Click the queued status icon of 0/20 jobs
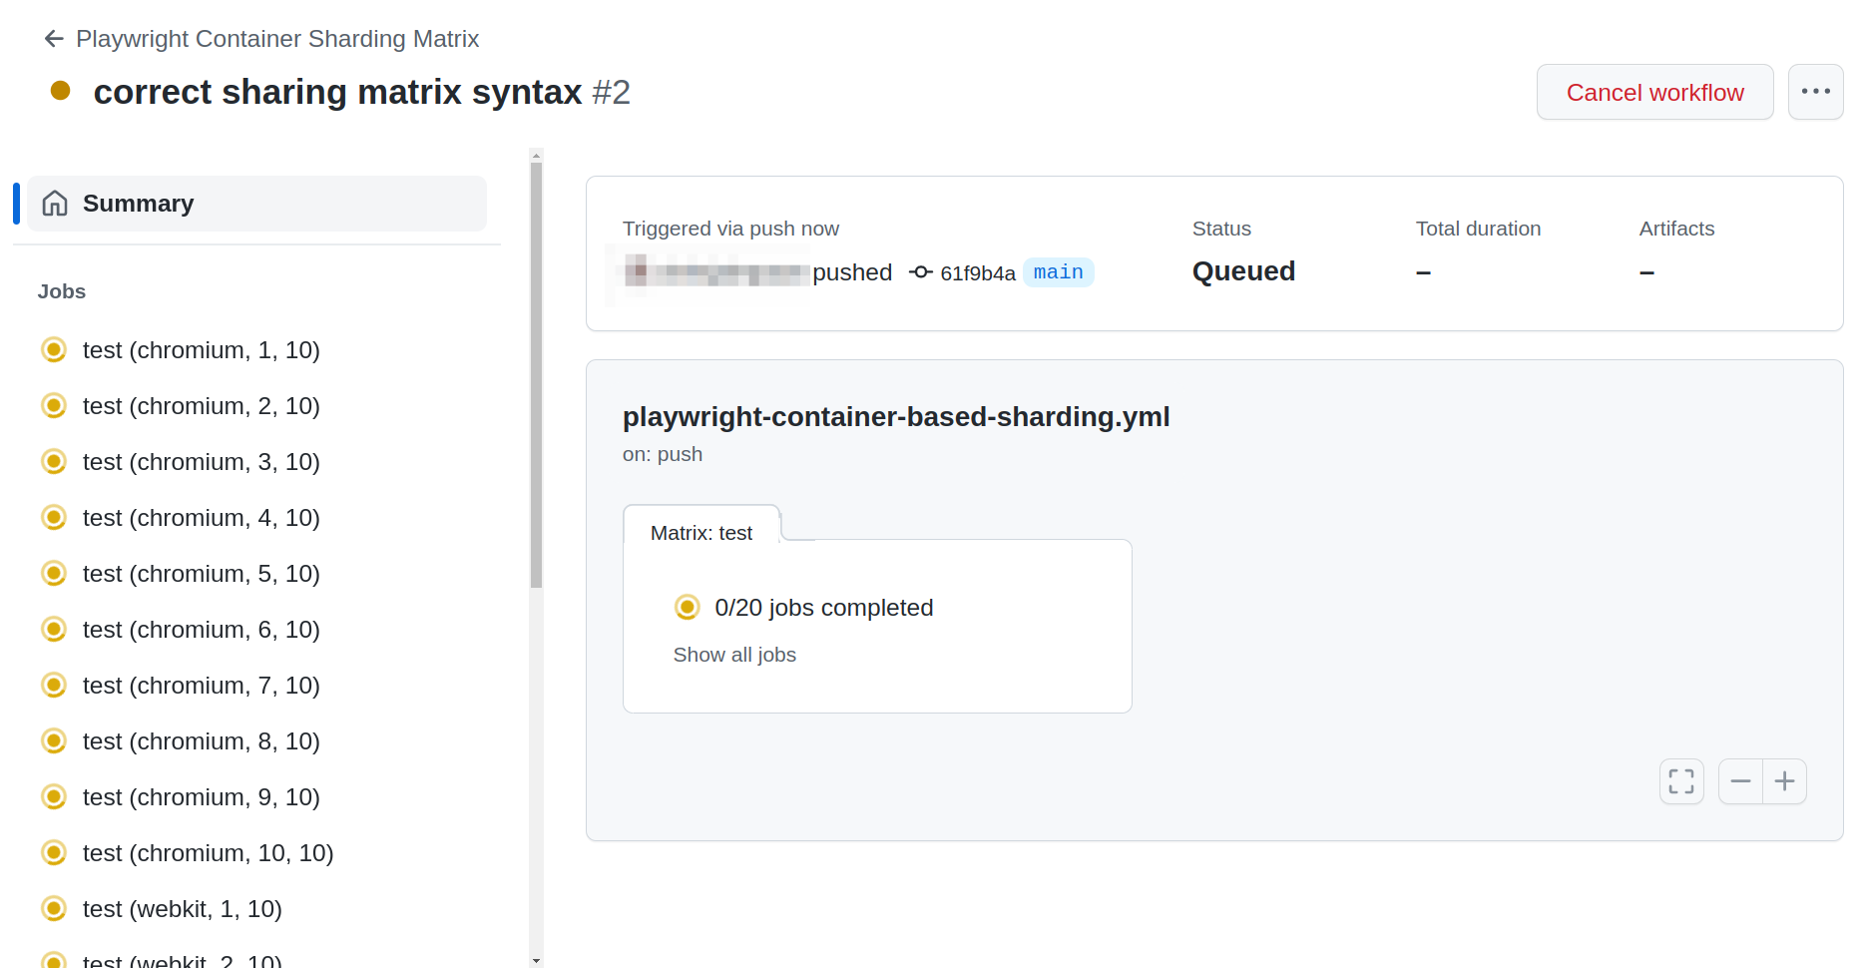1867x968 pixels. pos(687,607)
